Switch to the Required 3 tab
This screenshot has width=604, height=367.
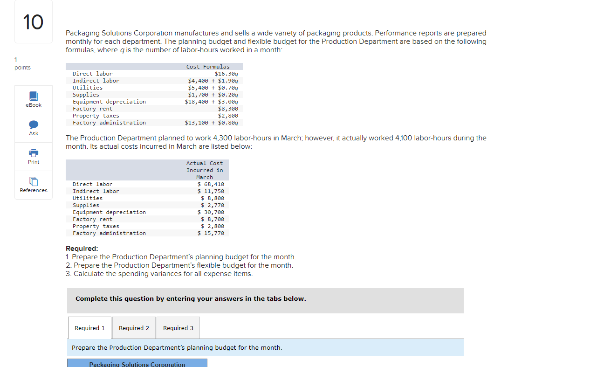click(x=178, y=328)
